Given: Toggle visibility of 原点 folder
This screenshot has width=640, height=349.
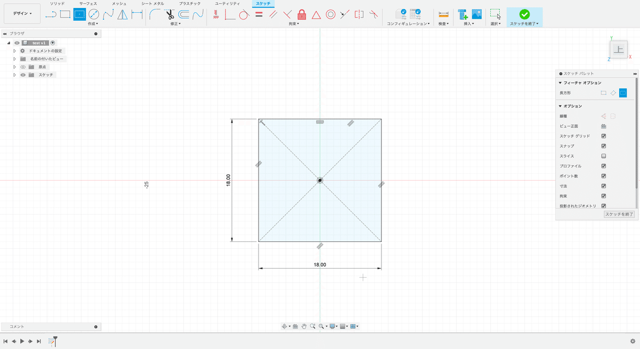Looking at the screenshot, I should (x=23, y=67).
